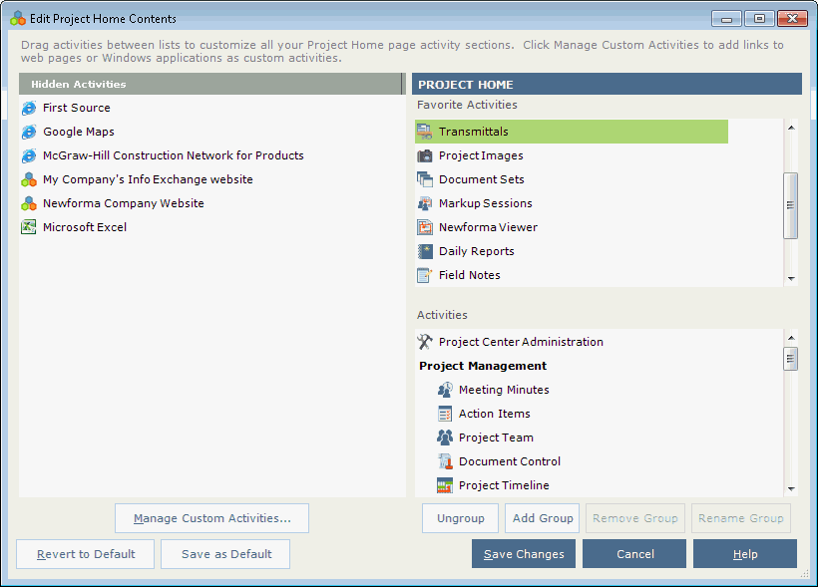Select the Project Management group header

(483, 366)
